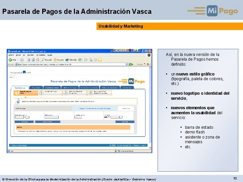The image size is (243, 182).
Task: Click the blue Aceptar button in the form
Action: 125,122
